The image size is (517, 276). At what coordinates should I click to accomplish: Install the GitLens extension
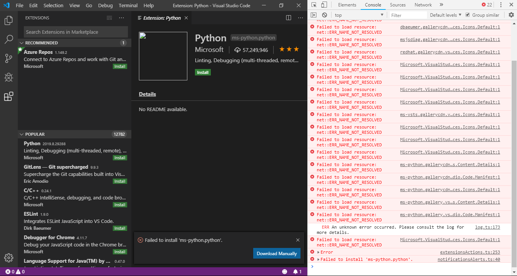[x=120, y=181]
